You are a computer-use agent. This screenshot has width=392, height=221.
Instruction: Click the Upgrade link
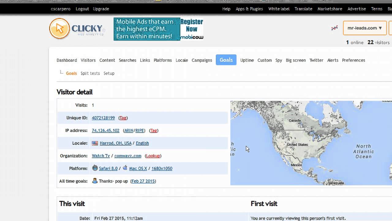coord(101,9)
